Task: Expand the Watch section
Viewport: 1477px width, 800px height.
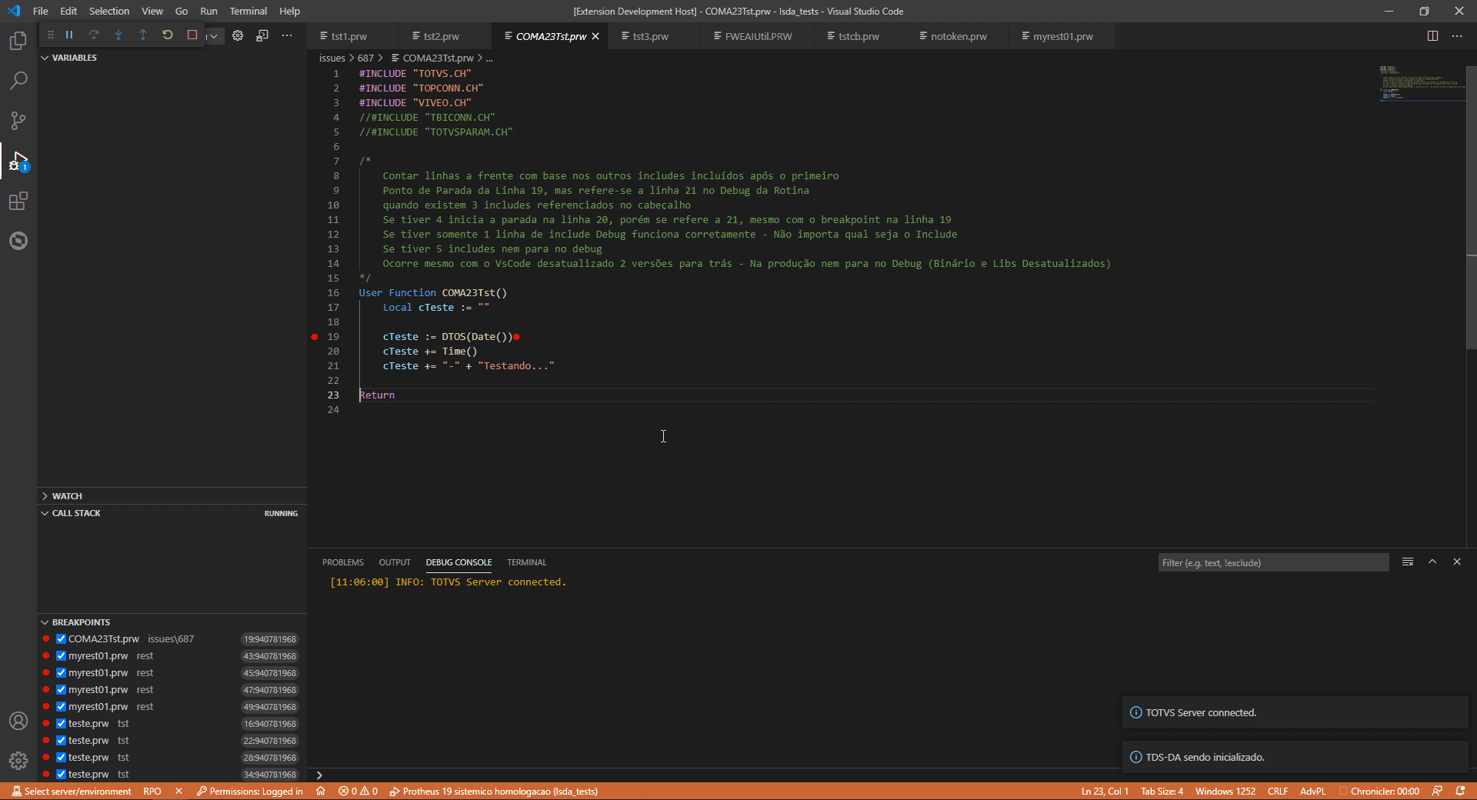Action: click(44, 495)
